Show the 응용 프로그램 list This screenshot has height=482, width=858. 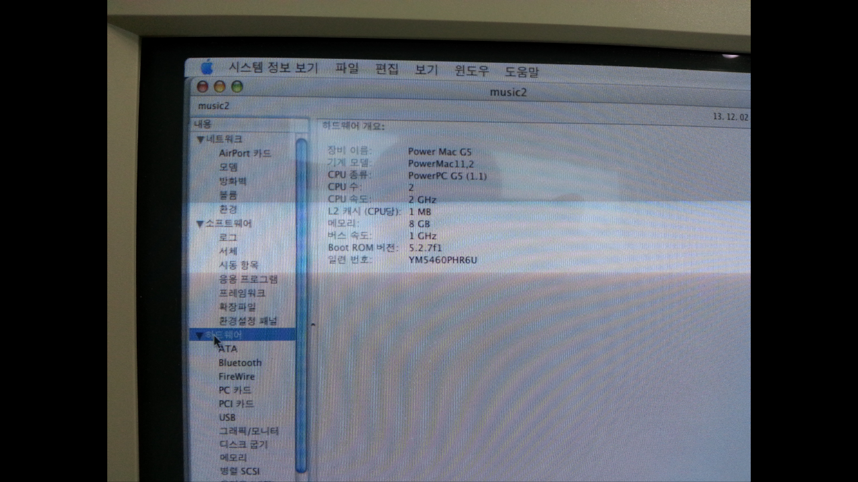[248, 279]
